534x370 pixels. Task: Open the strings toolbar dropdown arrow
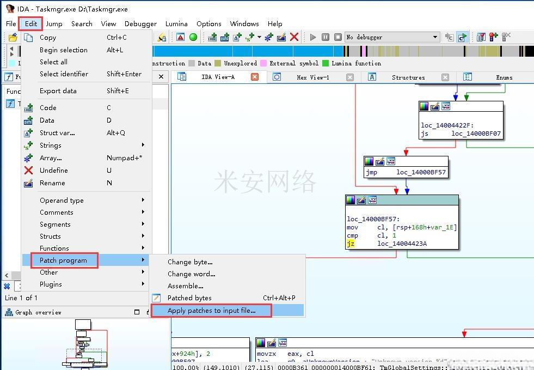tap(259, 37)
